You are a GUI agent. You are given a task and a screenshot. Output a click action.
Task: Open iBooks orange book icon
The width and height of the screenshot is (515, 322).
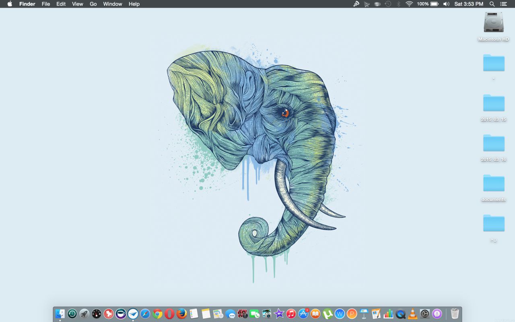[x=315, y=314]
